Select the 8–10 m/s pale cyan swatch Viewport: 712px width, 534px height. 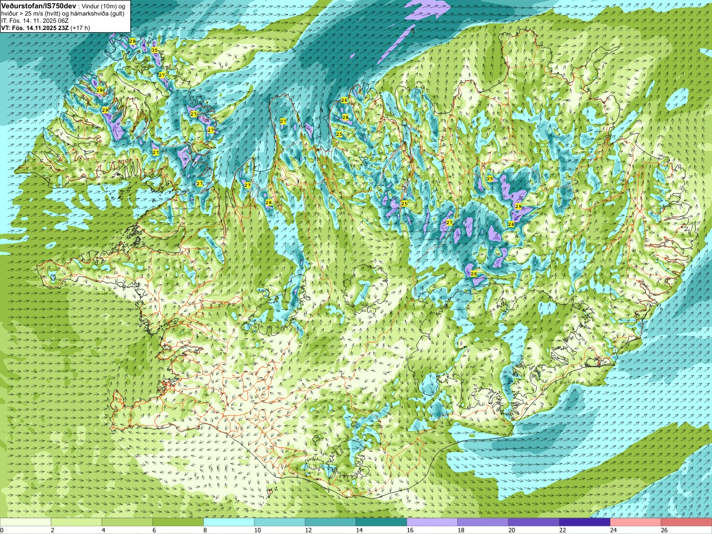point(229,522)
